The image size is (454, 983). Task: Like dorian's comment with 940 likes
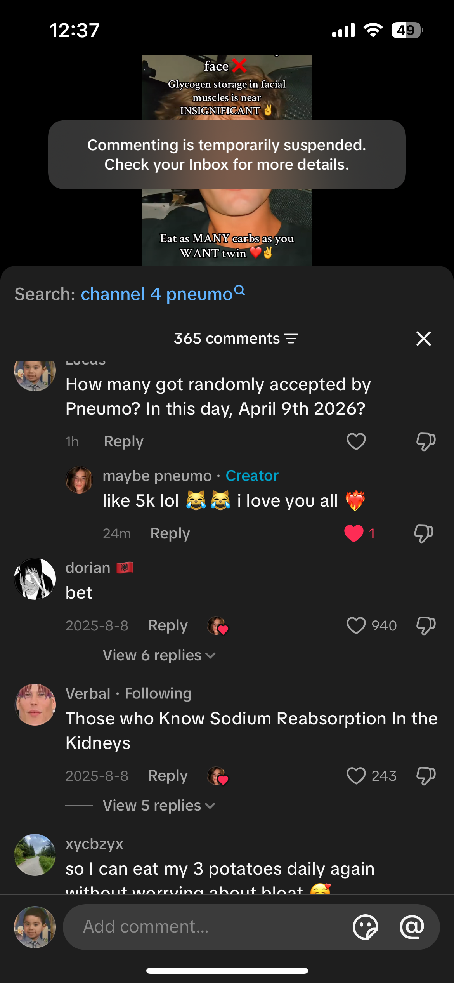pos(356,625)
